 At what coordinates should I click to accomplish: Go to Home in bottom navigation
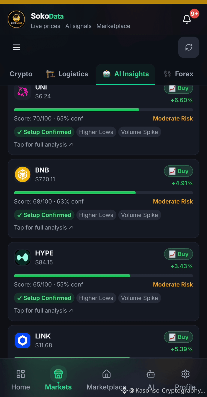pyautogui.click(x=21, y=380)
